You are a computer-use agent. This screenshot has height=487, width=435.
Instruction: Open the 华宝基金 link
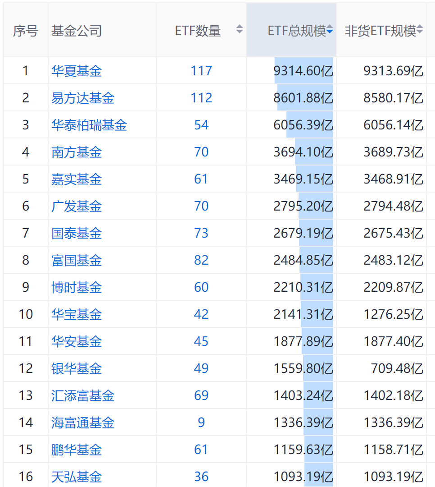click(x=77, y=314)
